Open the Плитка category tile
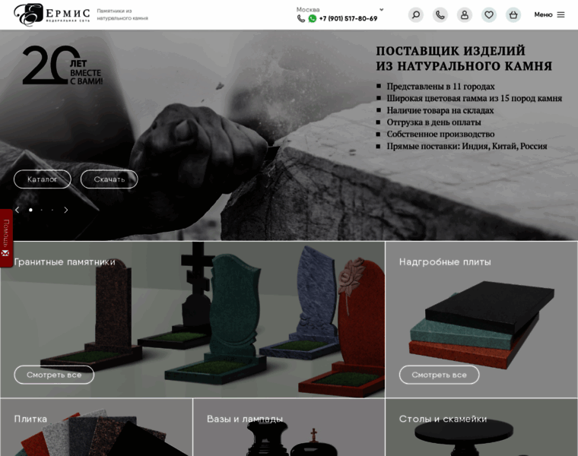This screenshot has width=578, height=456. 97,427
